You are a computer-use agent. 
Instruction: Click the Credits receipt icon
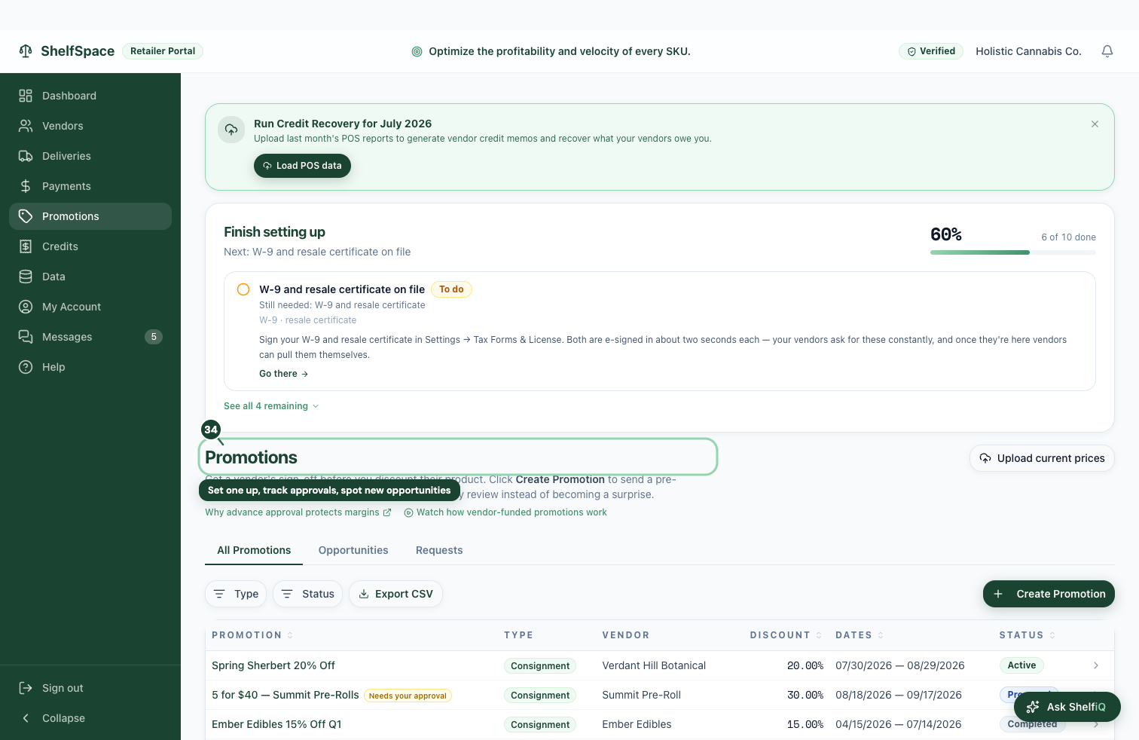26,246
